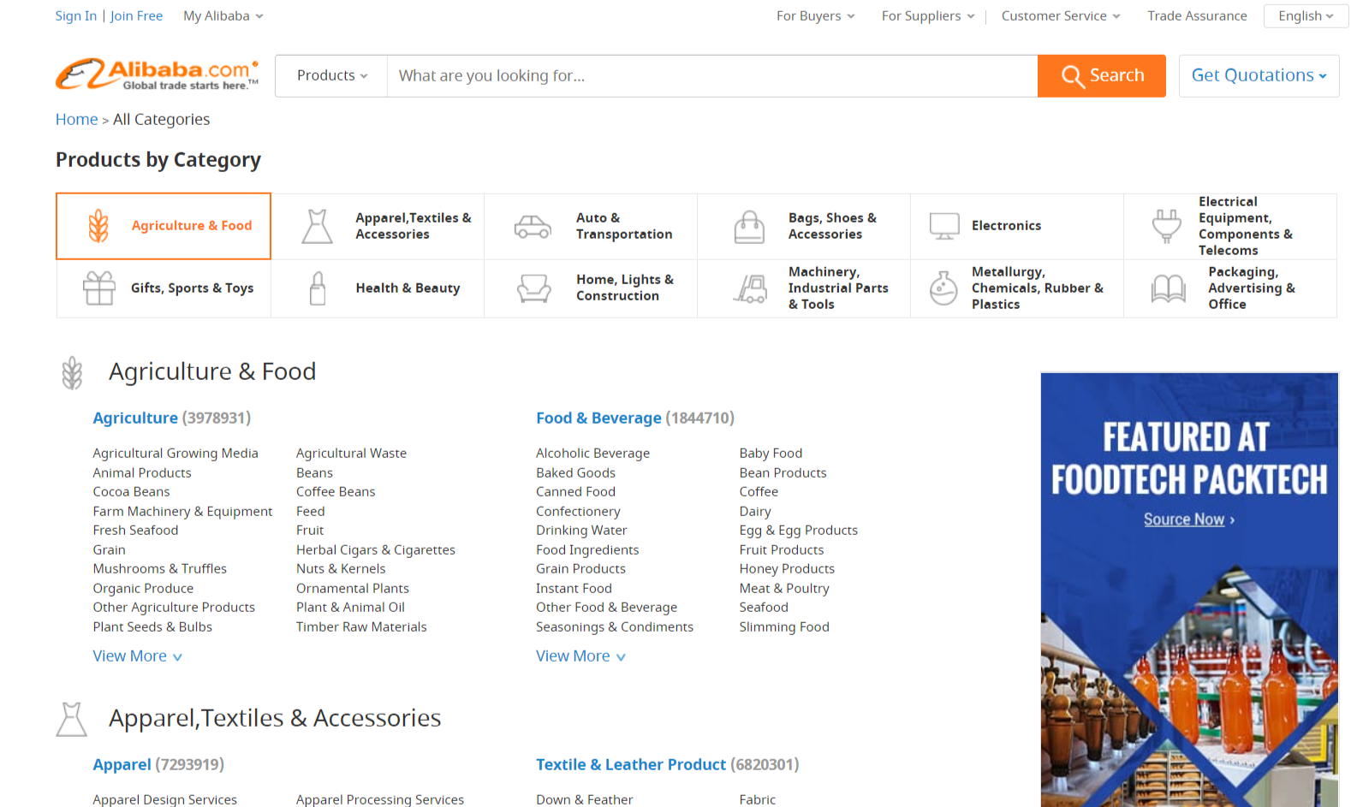Select the Electronics category tab
Screen dimensions: 1363x807
pyautogui.click(x=1017, y=226)
